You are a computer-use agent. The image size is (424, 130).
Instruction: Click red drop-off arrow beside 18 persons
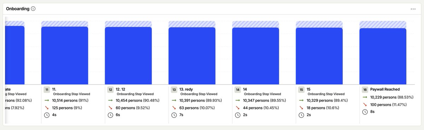pos(301,107)
